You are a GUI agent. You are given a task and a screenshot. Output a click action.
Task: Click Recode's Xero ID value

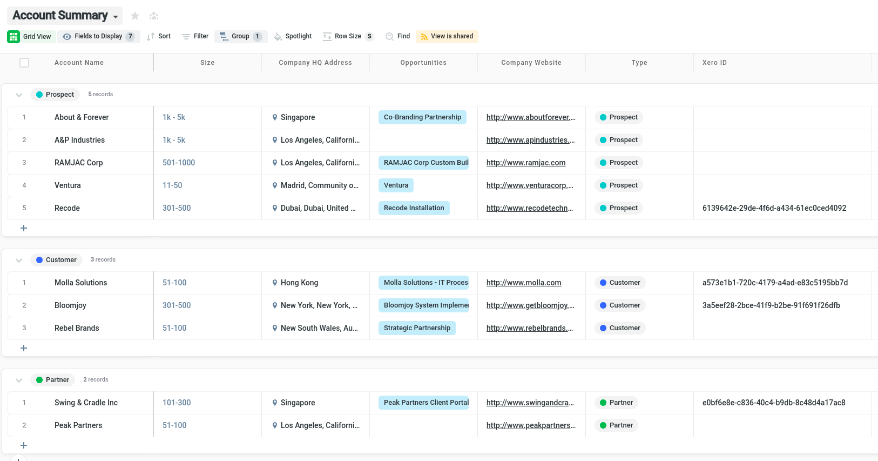click(774, 208)
